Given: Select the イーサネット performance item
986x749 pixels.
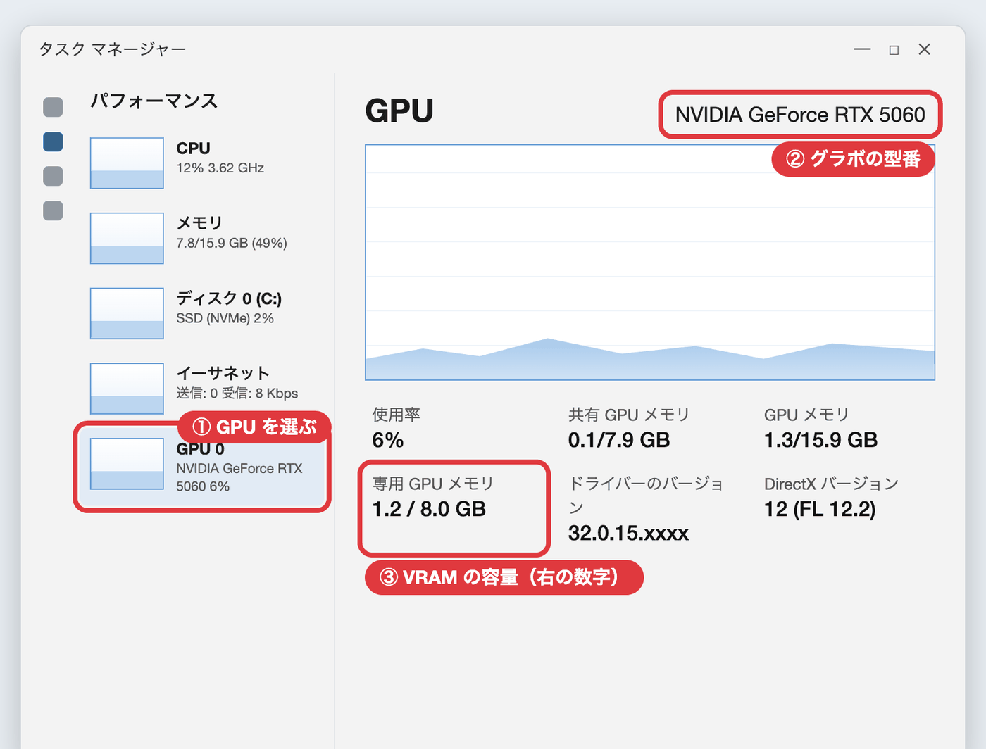Looking at the screenshot, I should [202, 389].
